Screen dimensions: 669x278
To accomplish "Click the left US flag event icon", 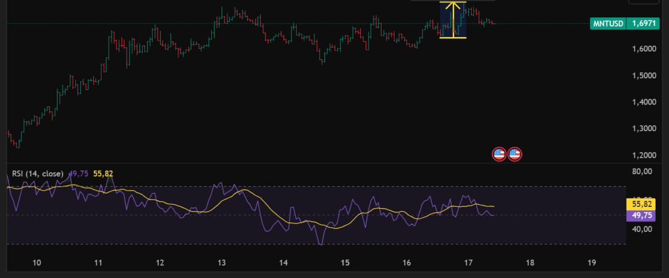I will coord(499,154).
